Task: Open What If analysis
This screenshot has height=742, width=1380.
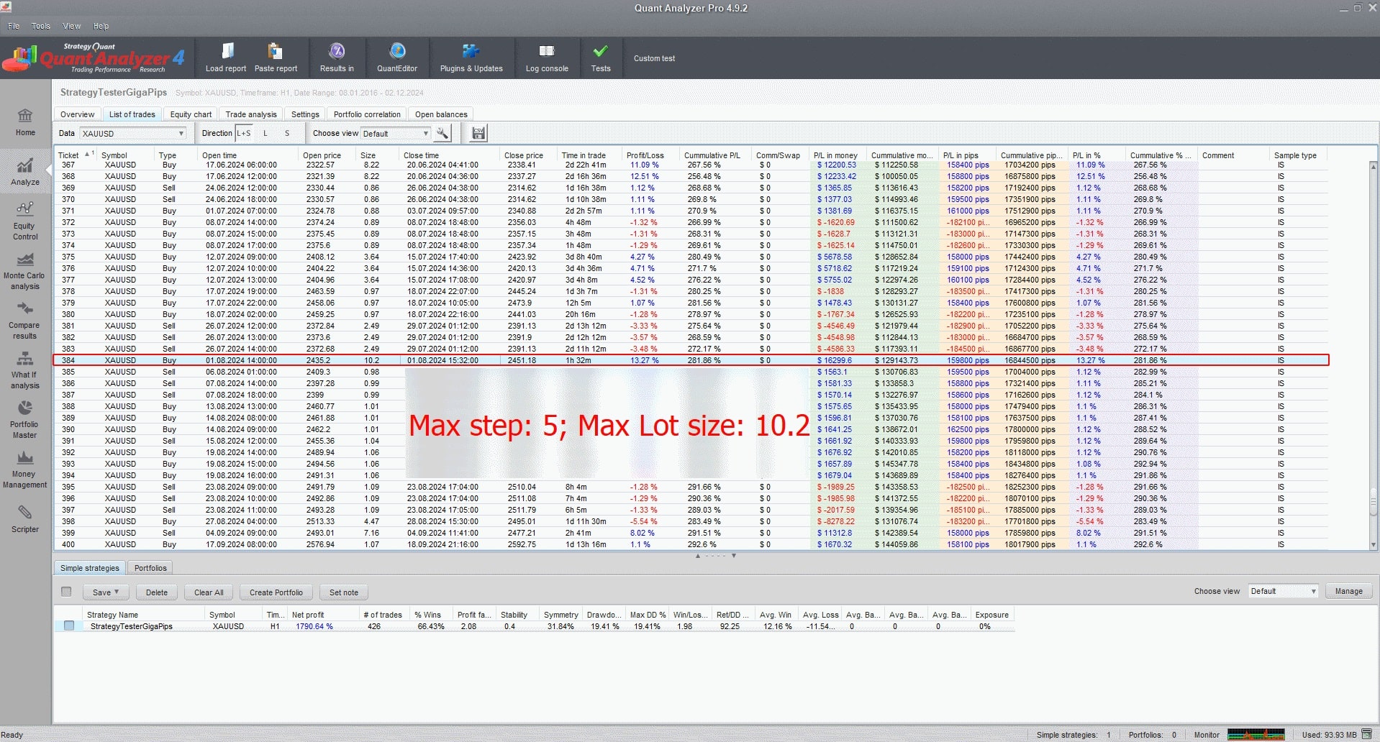Action: (25, 369)
